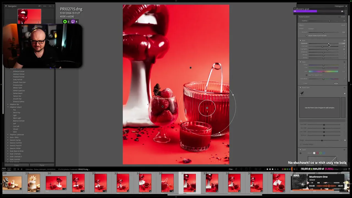Click the Twitch icon on overlay
The height and width of the screenshot is (198, 352).
(73, 21)
